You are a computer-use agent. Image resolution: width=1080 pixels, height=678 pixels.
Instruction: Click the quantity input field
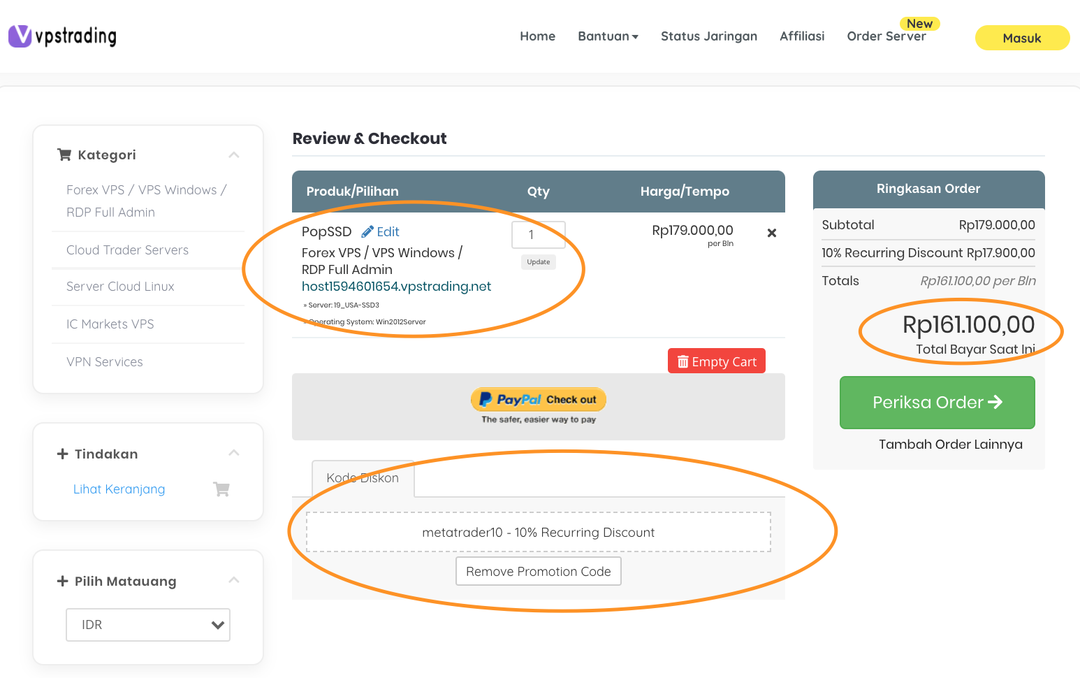point(539,235)
